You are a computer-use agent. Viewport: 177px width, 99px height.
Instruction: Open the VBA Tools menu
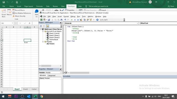(x=84, y=16)
